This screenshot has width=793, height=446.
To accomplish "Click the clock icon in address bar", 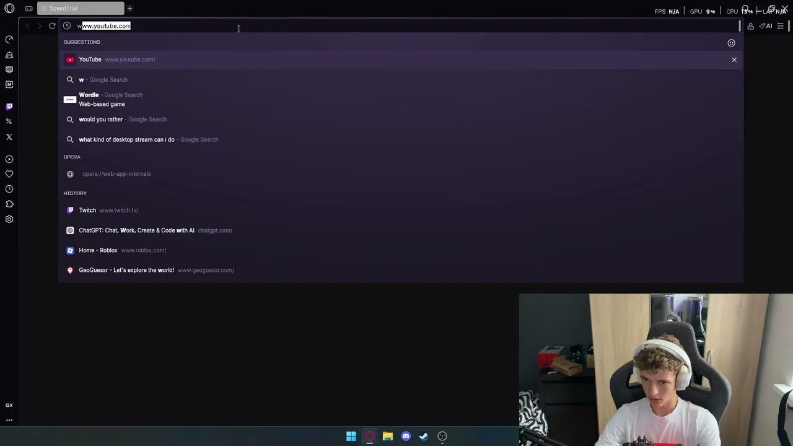I will coord(67,26).
